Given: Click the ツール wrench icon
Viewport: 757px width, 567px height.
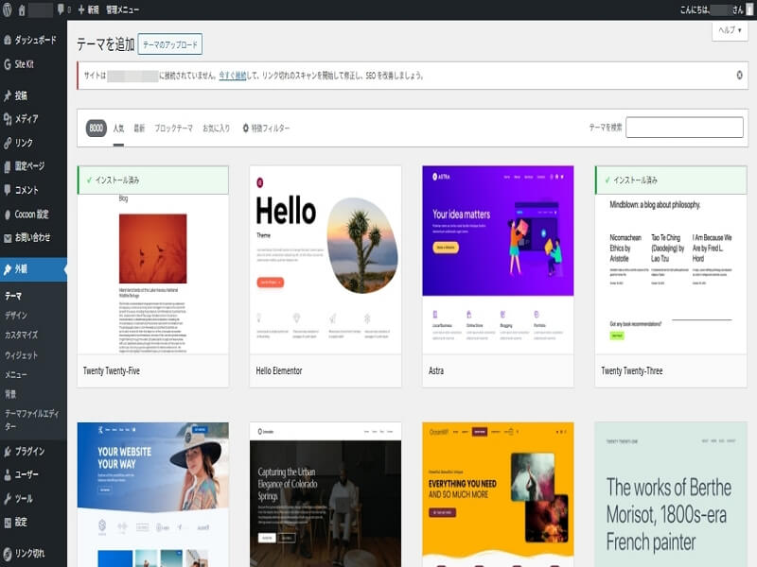Looking at the screenshot, I should 9,498.
